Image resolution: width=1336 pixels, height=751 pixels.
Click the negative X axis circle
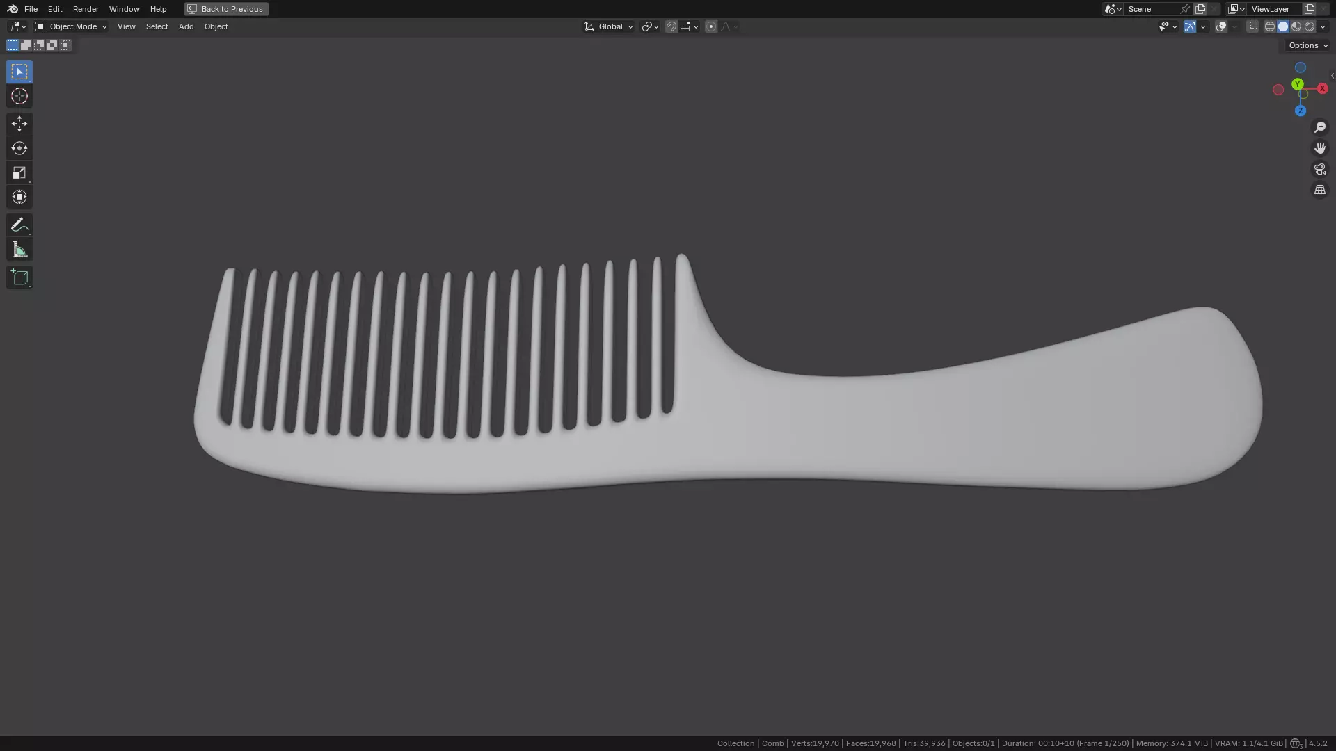[x=1278, y=90]
